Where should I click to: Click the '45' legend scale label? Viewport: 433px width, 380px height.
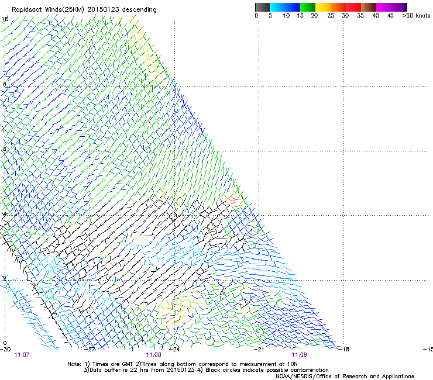click(390, 16)
